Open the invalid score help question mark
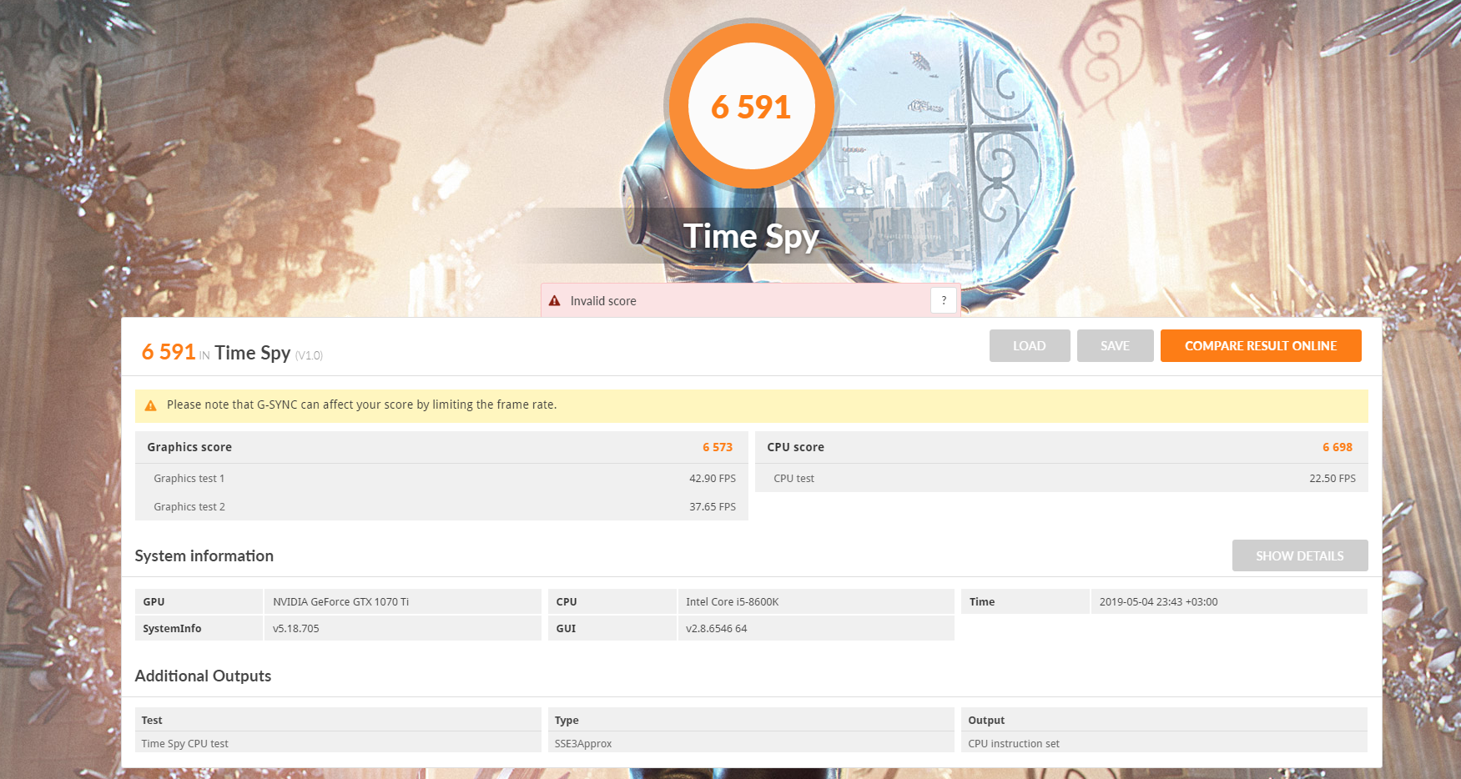 (x=944, y=300)
